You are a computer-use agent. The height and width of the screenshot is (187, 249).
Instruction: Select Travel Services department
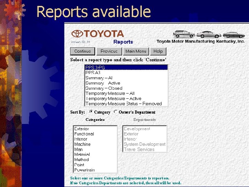click(145, 150)
